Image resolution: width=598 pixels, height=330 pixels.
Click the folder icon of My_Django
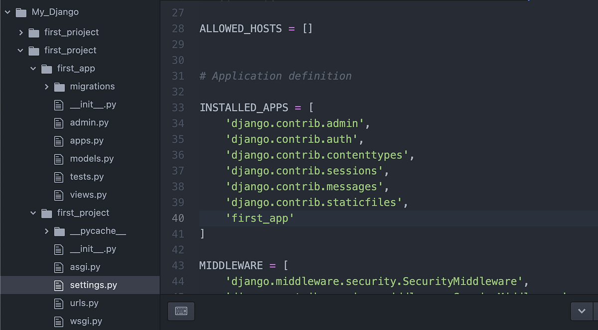tap(20, 11)
